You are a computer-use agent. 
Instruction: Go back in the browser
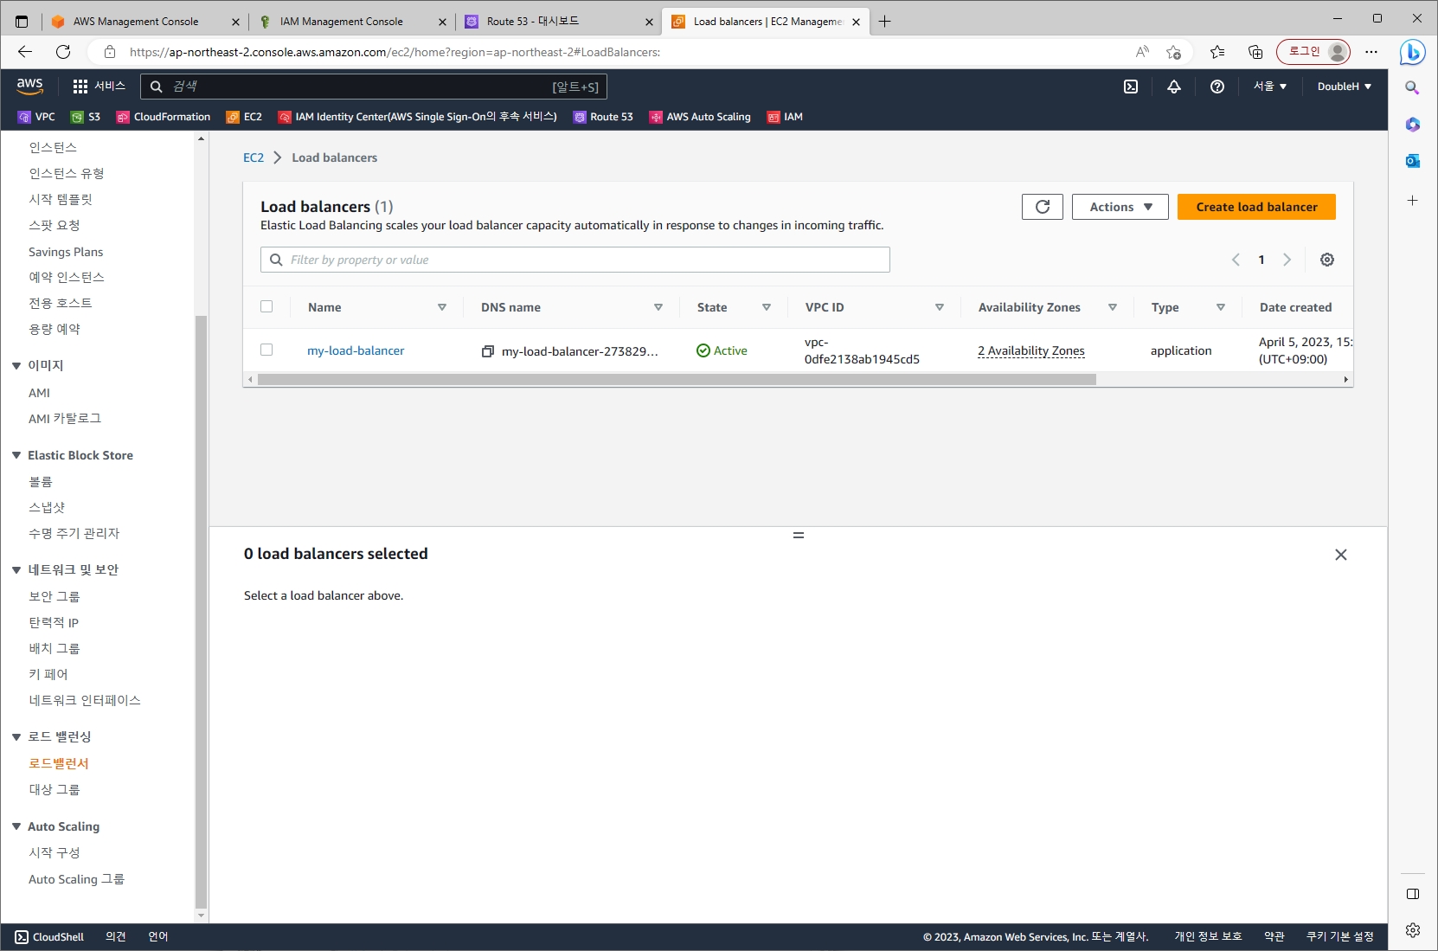click(x=25, y=52)
